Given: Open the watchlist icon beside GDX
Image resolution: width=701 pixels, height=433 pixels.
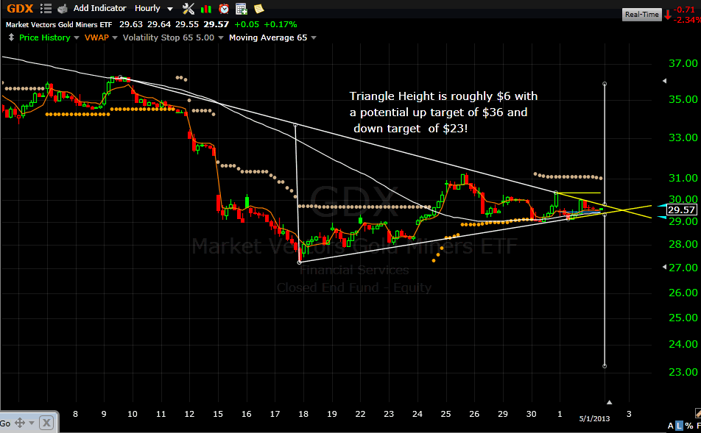Looking at the screenshot, I should (46, 9).
